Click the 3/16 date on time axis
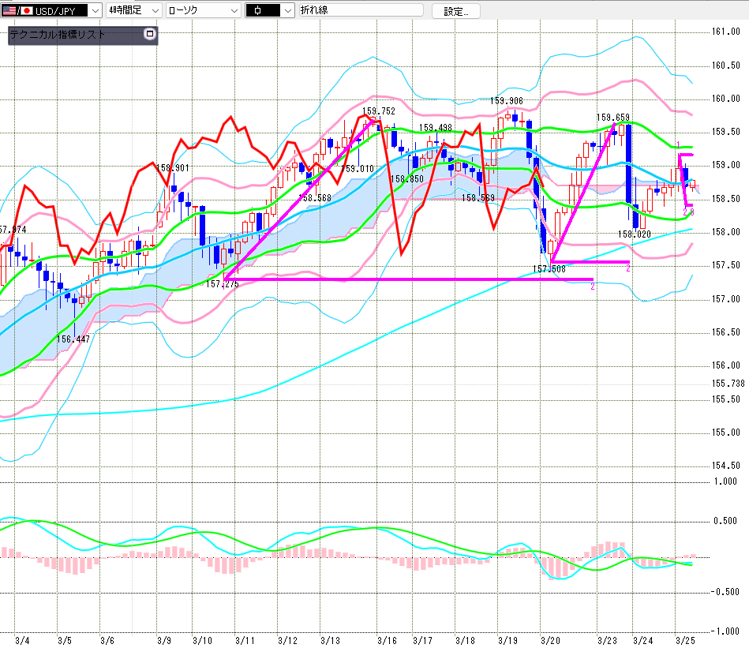 point(386,640)
